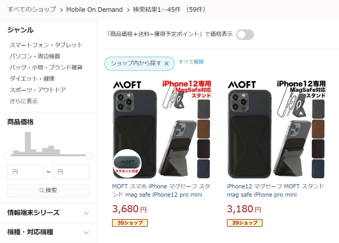Click the left price range slider handle

coord(7,155)
